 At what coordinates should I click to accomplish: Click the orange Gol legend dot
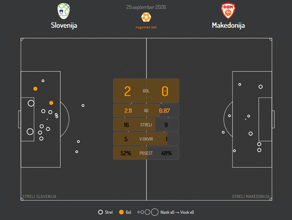[121, 212]
